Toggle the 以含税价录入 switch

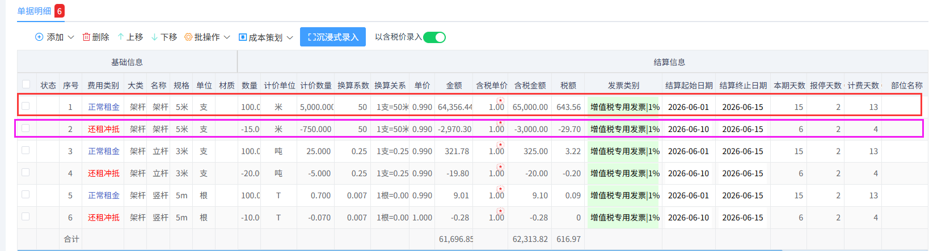click(434, 37)
